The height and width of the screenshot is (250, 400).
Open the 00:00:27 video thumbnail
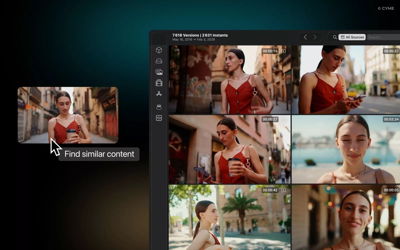(x=229, y=149)
